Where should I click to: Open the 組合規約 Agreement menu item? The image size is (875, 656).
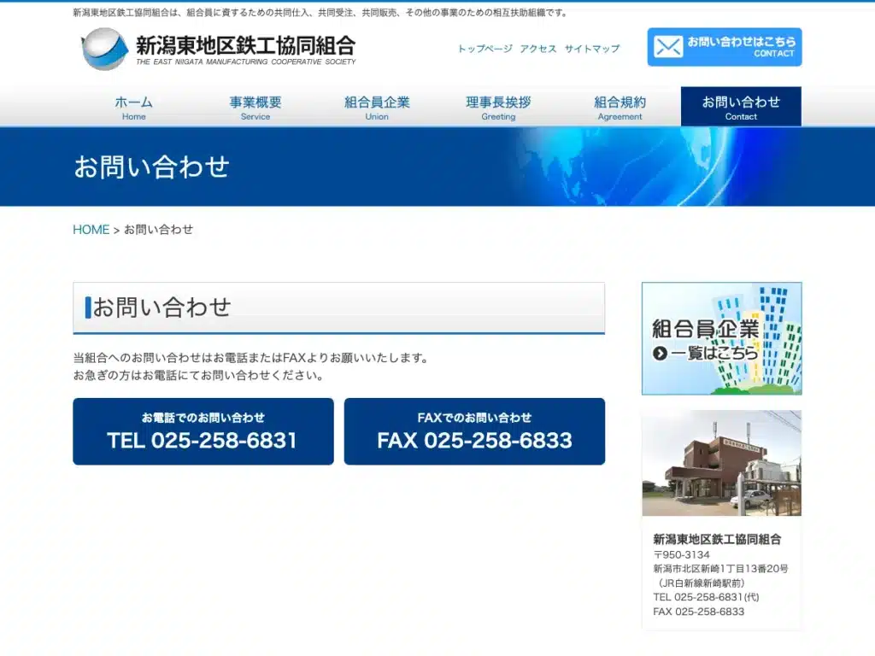620,107
